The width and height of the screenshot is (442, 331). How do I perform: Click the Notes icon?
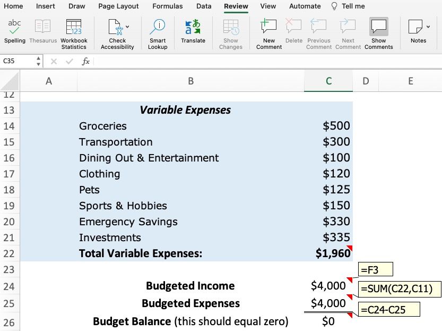coord(415,27)
